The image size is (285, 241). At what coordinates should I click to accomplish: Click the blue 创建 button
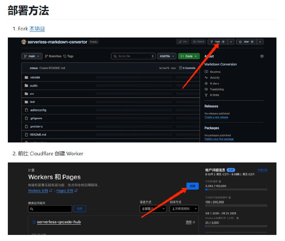pyautogui.click(x=192, y=186)
